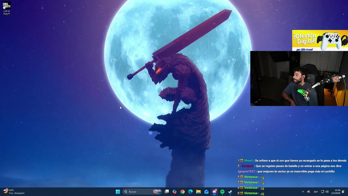348x196 pixels.
Task: Expand the hidden system tray icons
Action: [303, 192]
